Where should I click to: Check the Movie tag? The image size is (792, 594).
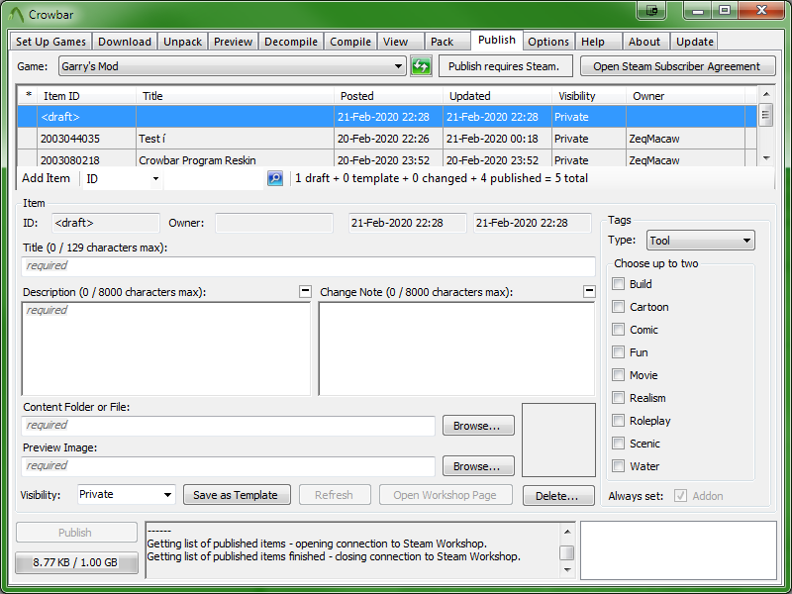[x=618, y=375]
